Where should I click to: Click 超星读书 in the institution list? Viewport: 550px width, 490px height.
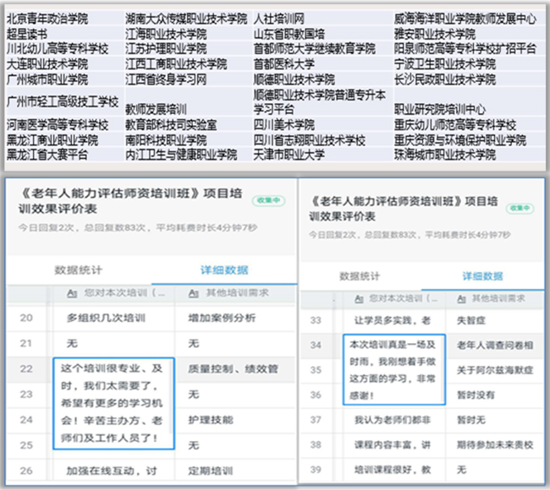pos(27,34)
